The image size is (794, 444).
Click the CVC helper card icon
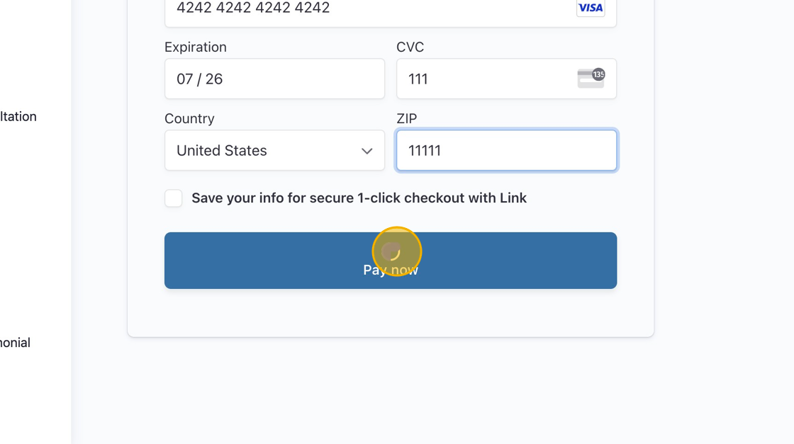coord(591,79)
